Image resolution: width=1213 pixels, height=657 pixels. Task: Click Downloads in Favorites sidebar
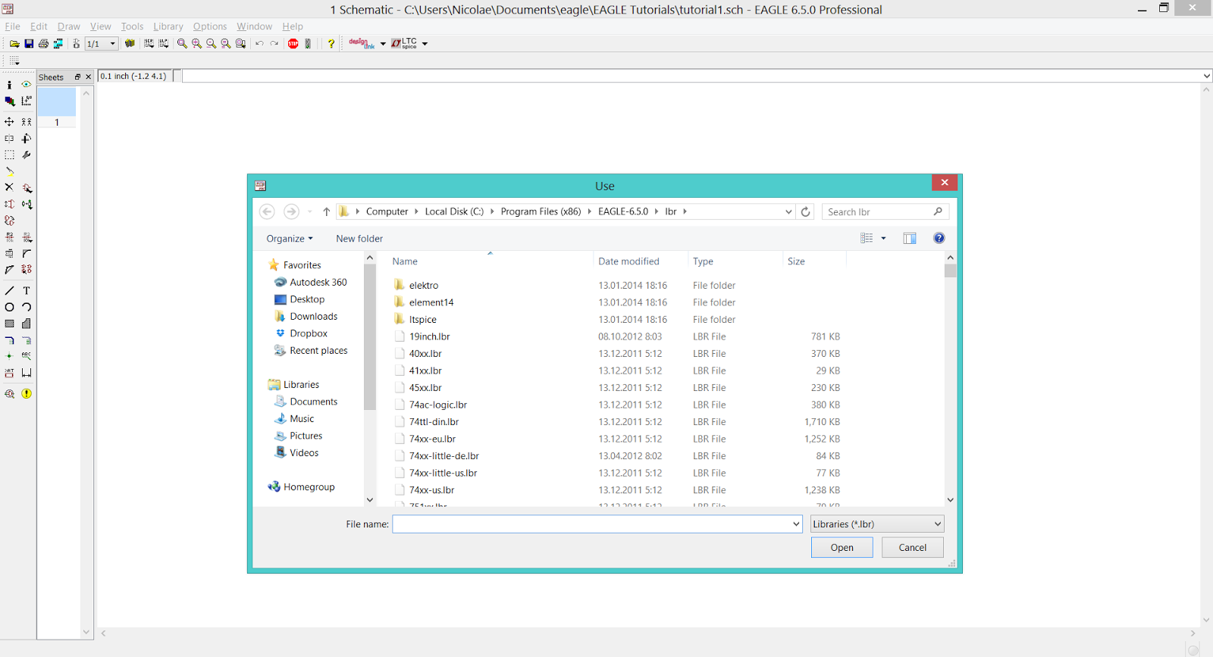click(x=314, y=317)
